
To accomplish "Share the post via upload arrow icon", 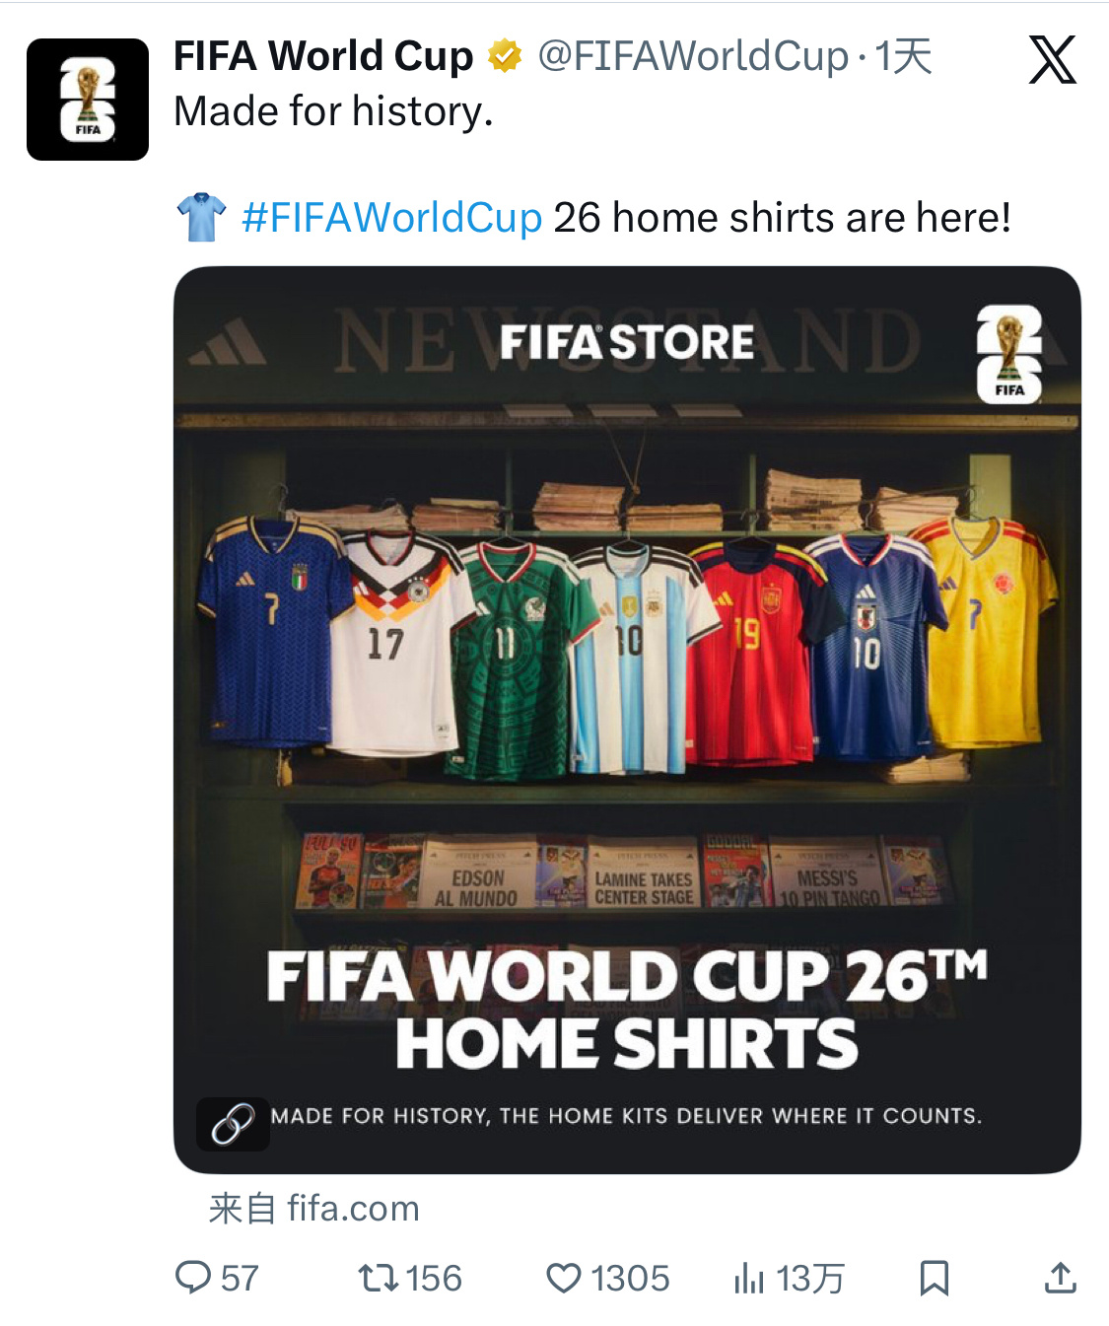I will click(1060, 1278).
